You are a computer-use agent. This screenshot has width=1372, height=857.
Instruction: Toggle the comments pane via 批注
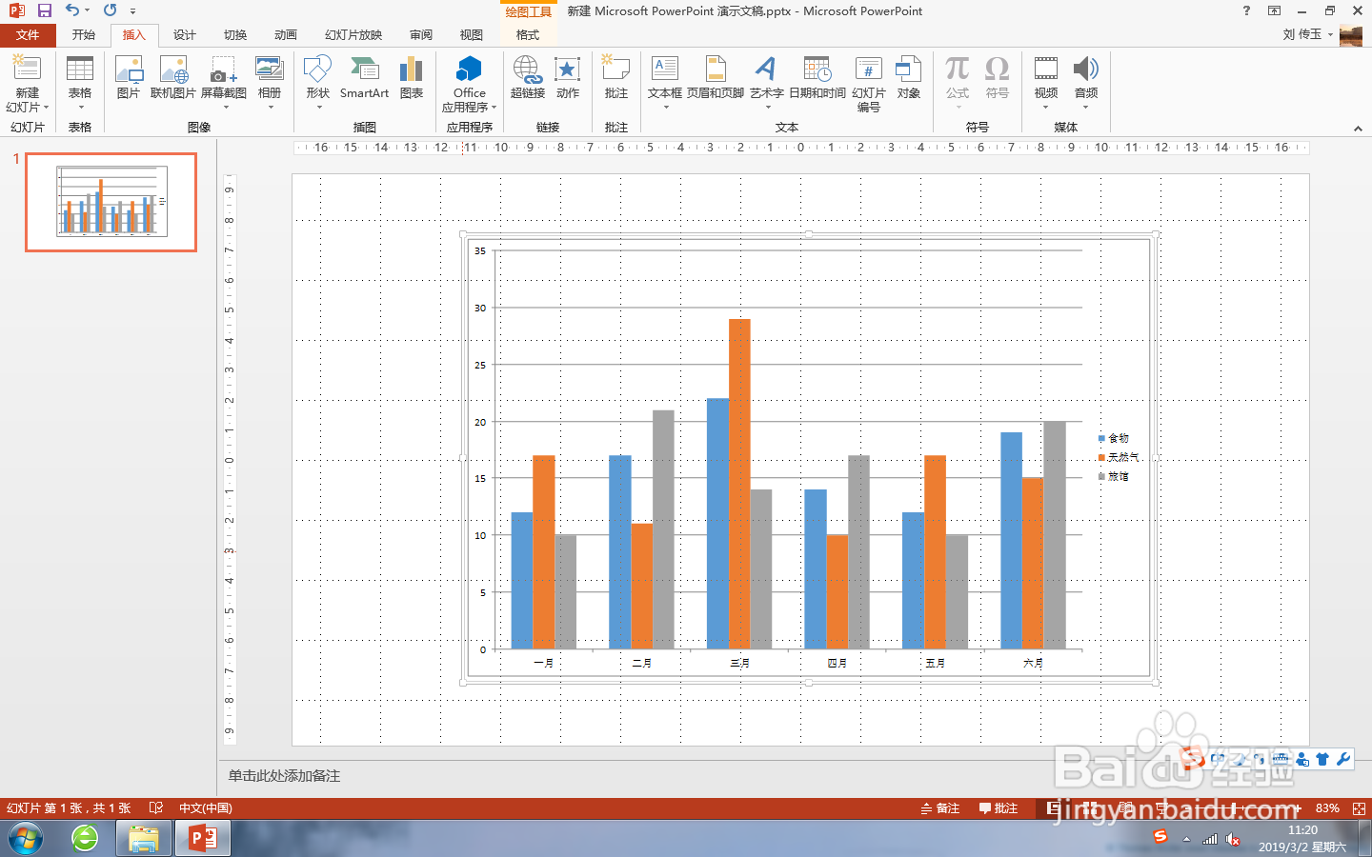pyautogui.click(x=997, y=807)
